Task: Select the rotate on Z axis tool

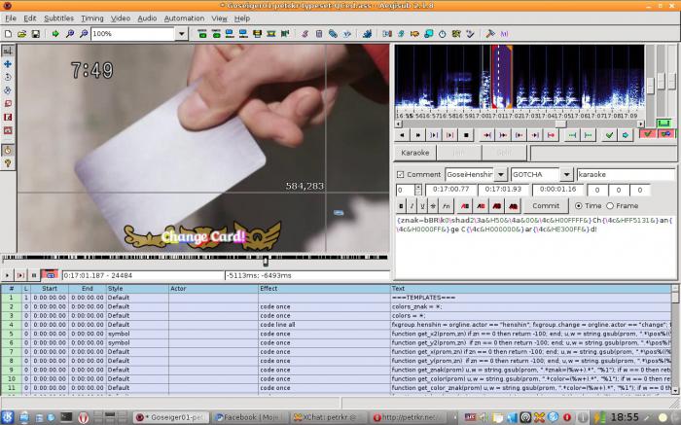Action: [x=8, y=77]
